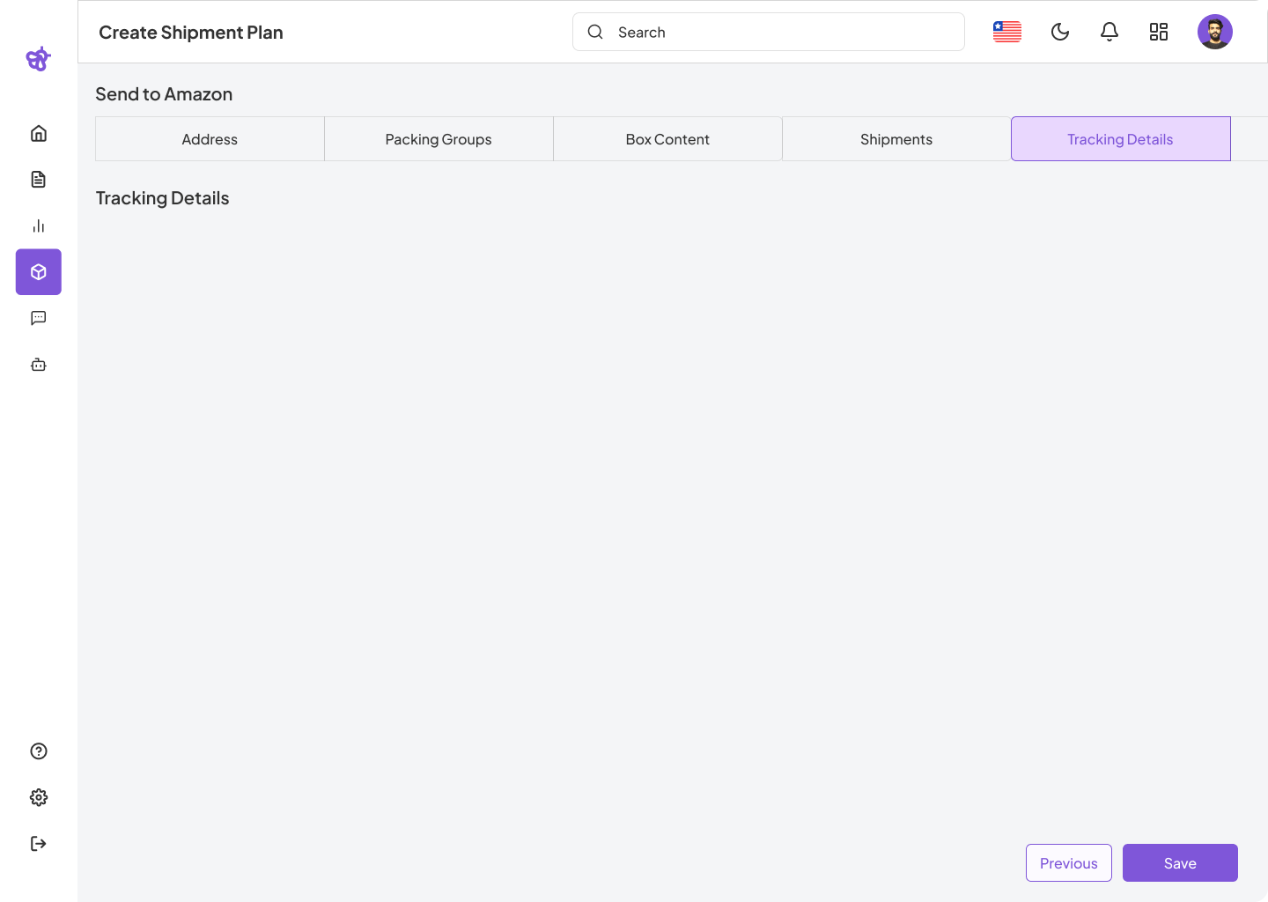Image resolution: width=1268 pixels, height=902 pixels.
Task: Click the purple app logo in sidebar
Action: (38, 59)
